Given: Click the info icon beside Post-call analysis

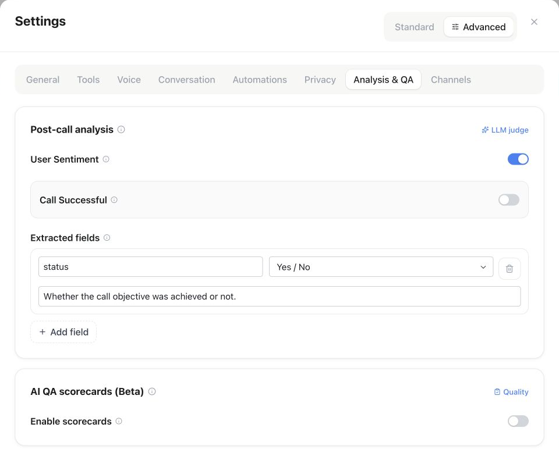Looking at the screenshot, I should click(x=121, y=130).
